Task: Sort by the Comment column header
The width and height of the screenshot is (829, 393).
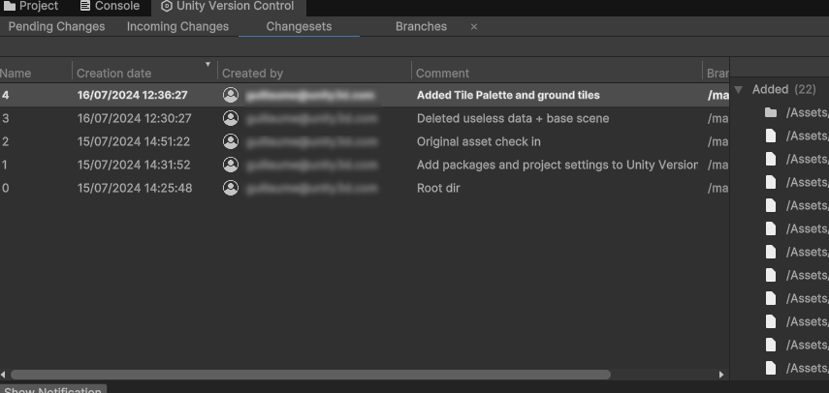Action: [x=442, y=74]
